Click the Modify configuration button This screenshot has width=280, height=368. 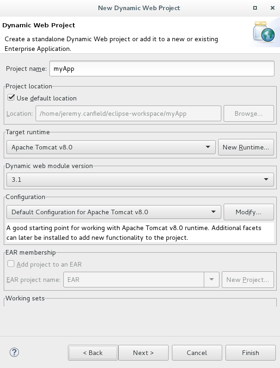(249, 212)
